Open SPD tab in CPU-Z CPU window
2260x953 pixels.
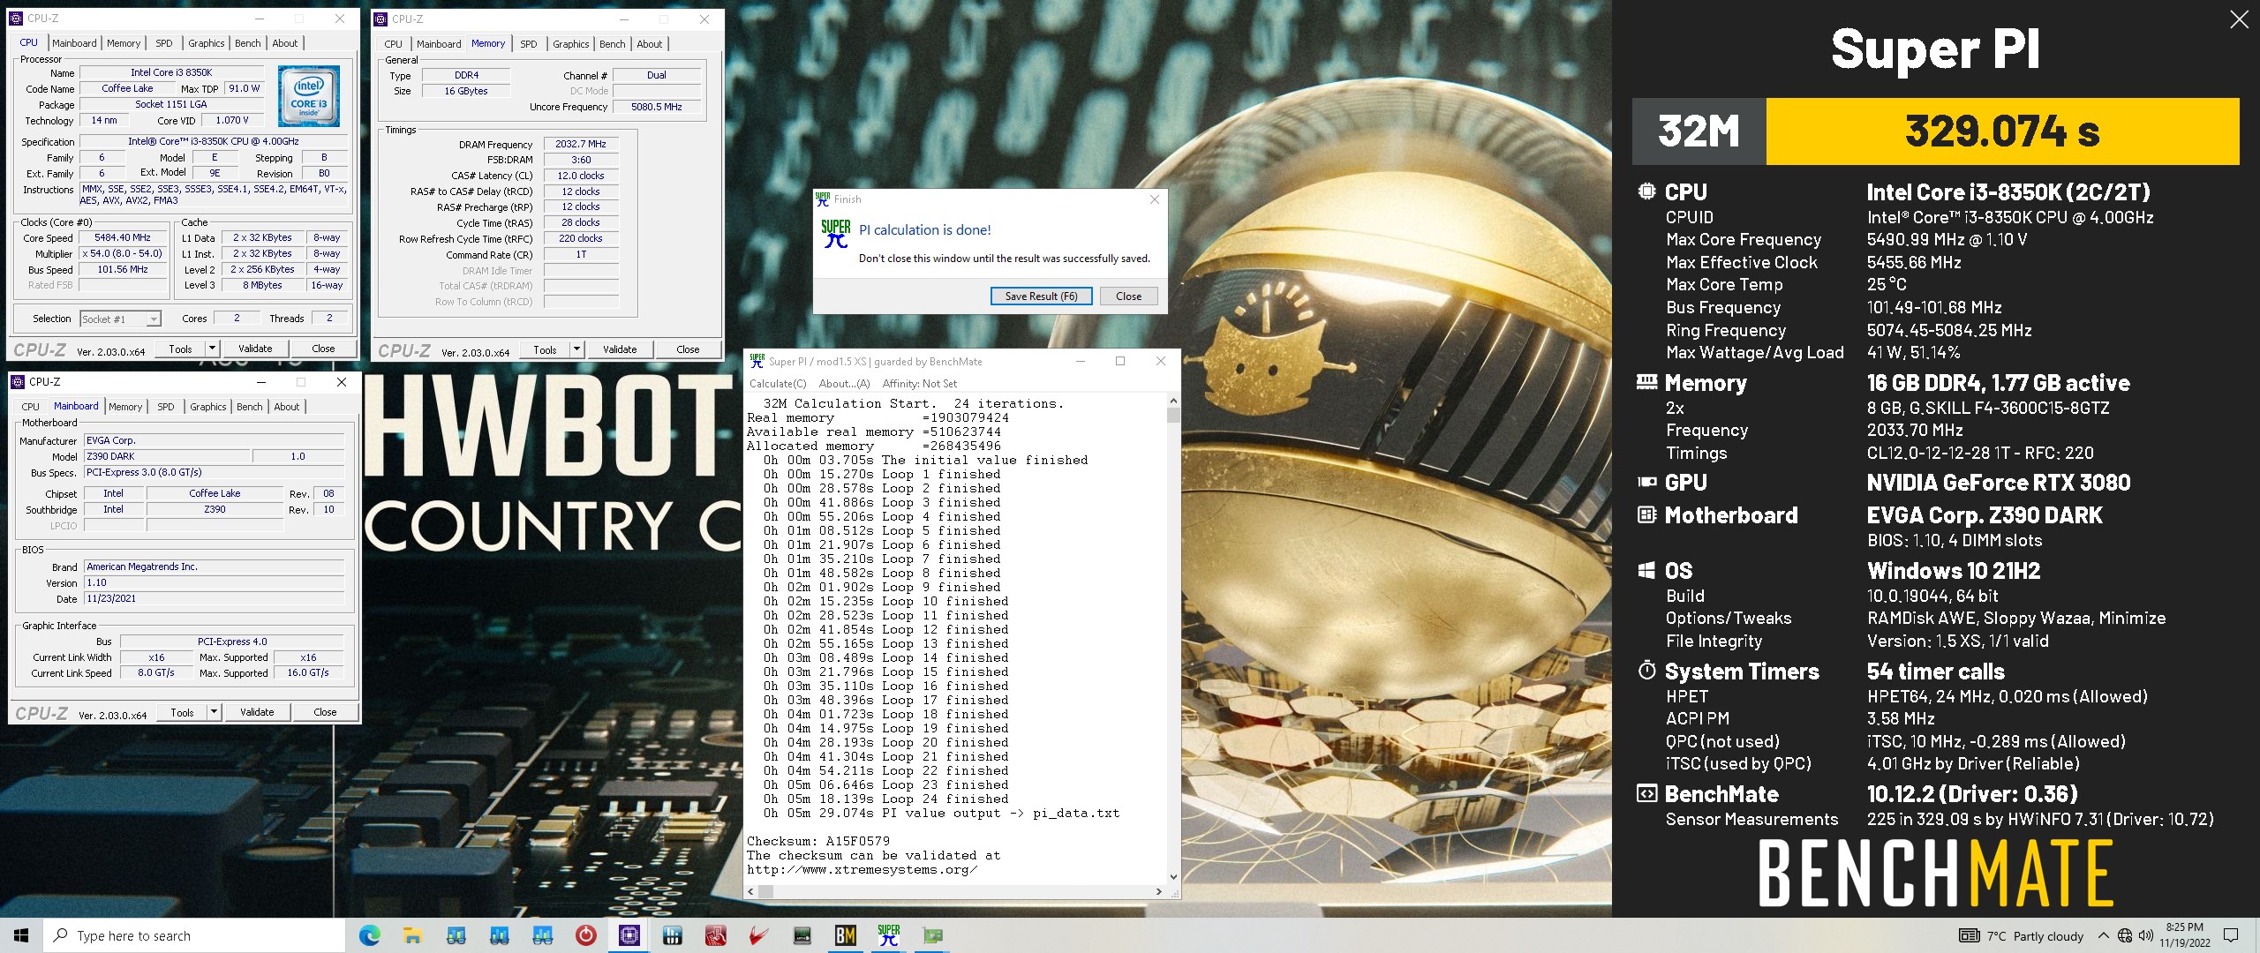(x=164, y=43)
